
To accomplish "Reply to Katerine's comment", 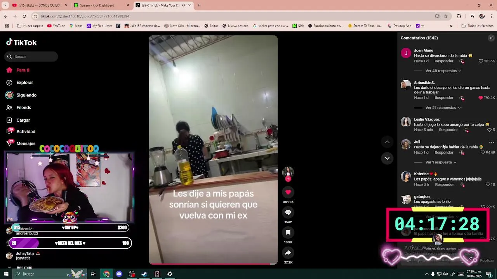I will tap(445, 184).
